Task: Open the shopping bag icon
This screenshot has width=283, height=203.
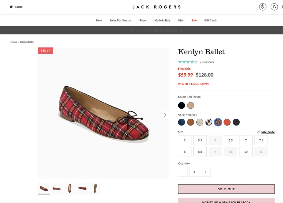Action: coord(282,6)
